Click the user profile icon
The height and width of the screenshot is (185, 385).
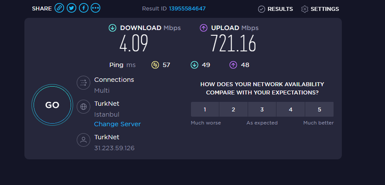83,140
